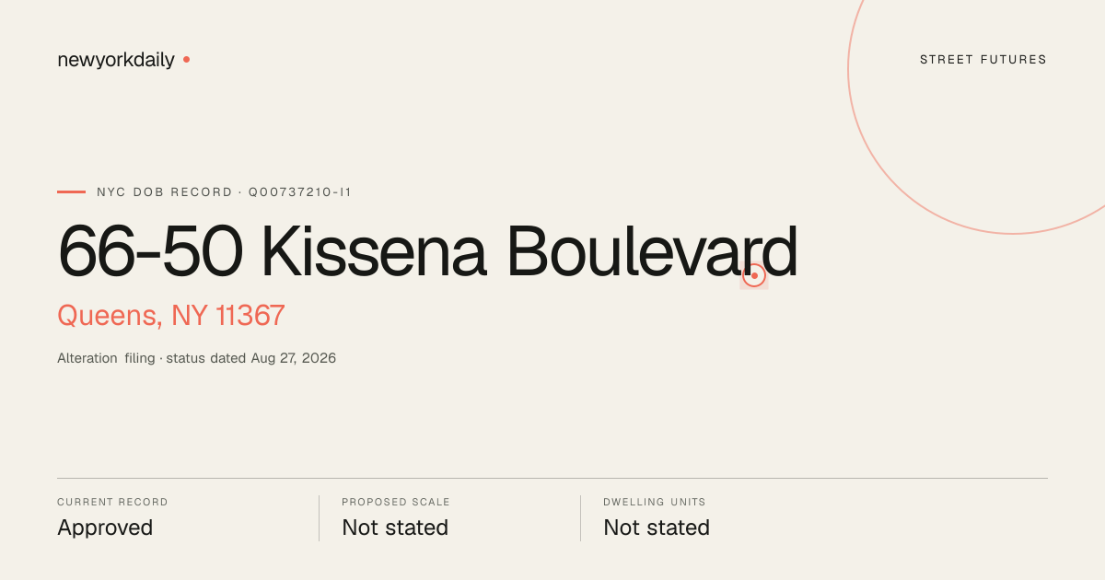Click Not stated under Proposed Scale
1105x580 pixels.
click(395, 528)
